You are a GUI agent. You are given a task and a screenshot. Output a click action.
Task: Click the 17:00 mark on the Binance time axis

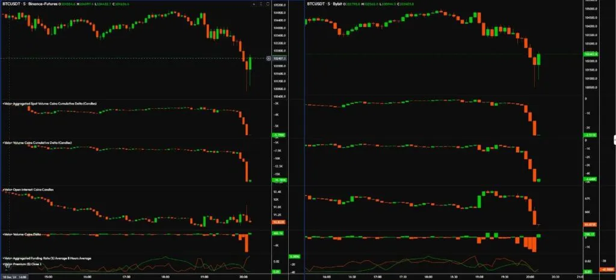coord(127,277)
